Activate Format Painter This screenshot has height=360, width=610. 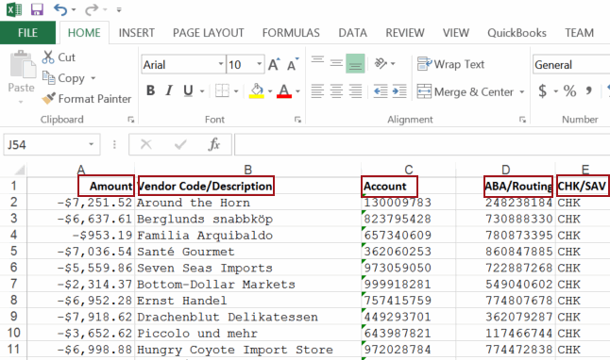(87, 99)
